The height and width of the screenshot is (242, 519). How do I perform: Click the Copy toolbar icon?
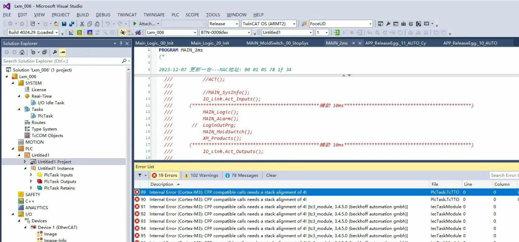pyautogui.click(x=90, y=23)
